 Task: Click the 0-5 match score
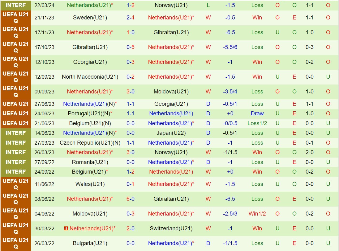[x=130, y=47]
